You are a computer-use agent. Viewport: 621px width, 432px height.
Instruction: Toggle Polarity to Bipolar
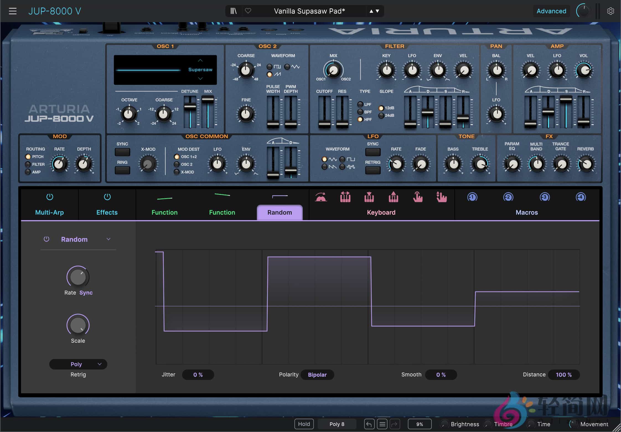(317, 374)
